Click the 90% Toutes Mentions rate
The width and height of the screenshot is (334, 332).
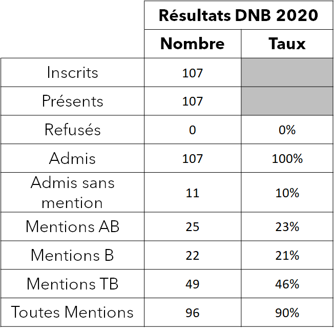tap(287, 313)
